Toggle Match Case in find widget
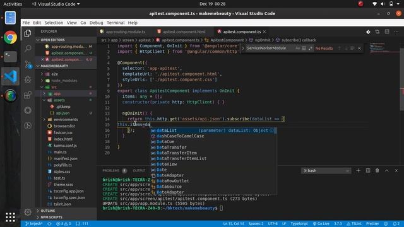Image resolution: width=404 pixels, height=227 pixels. coord(297,48)
